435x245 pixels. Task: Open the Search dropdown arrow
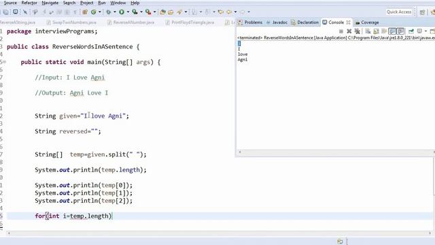pos(186,12)
